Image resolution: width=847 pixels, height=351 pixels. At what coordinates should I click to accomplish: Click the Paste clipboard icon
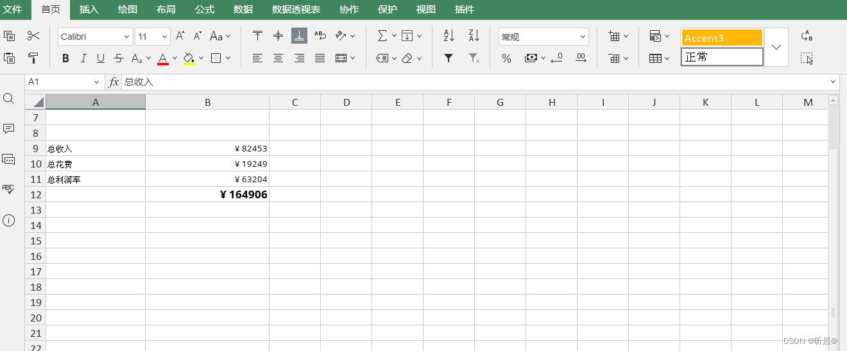point(10,58)
